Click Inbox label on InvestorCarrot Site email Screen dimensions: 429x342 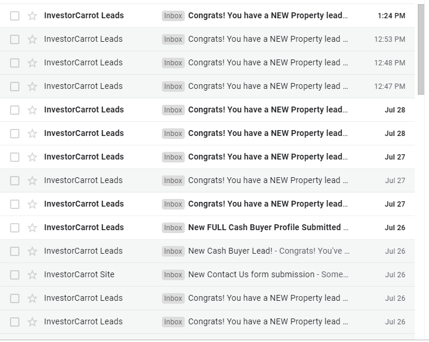coord(173,275)
